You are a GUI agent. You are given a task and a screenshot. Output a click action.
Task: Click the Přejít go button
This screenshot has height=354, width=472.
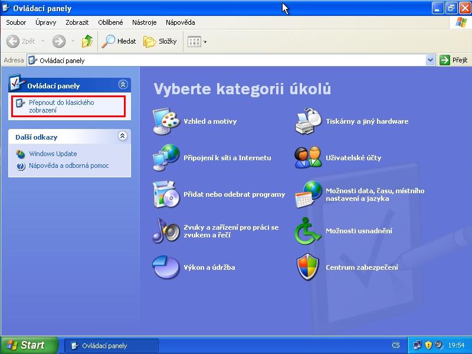454,60
